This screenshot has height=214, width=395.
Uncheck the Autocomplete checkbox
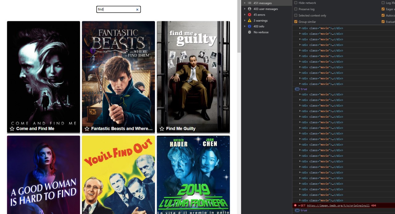click(x=383, y=15)
